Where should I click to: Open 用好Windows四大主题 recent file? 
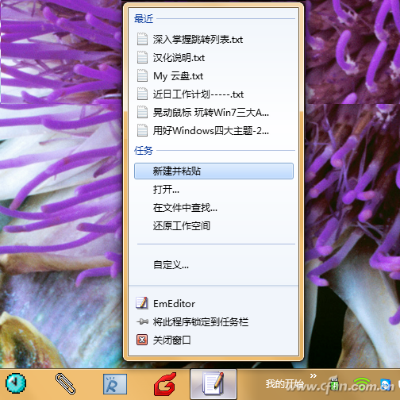click(213, 131)
